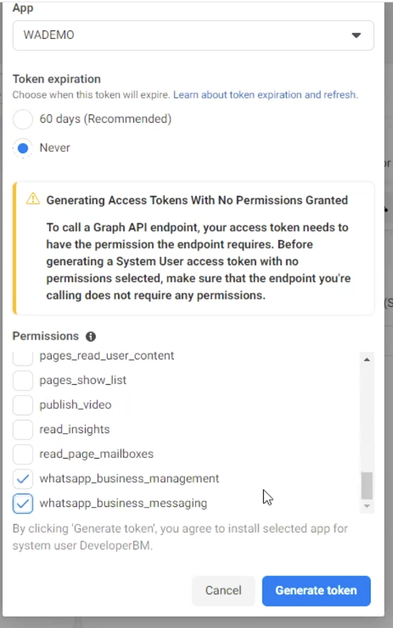Open the WADEMO app dropdown
This screenshot has width=393, height=628.
click(193, 35)
